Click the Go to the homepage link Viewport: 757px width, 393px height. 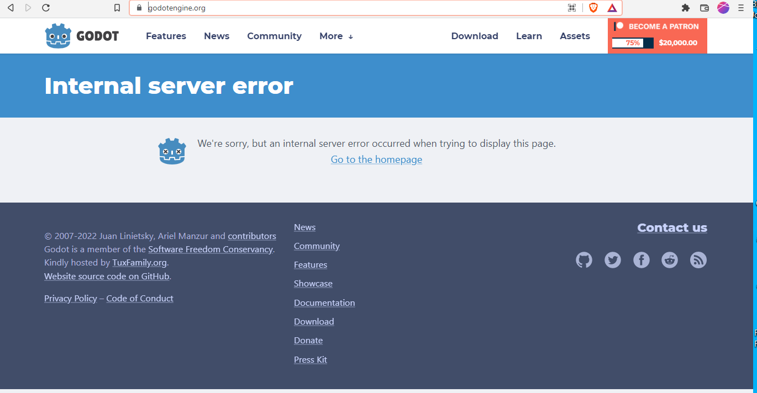click(376, 160)
